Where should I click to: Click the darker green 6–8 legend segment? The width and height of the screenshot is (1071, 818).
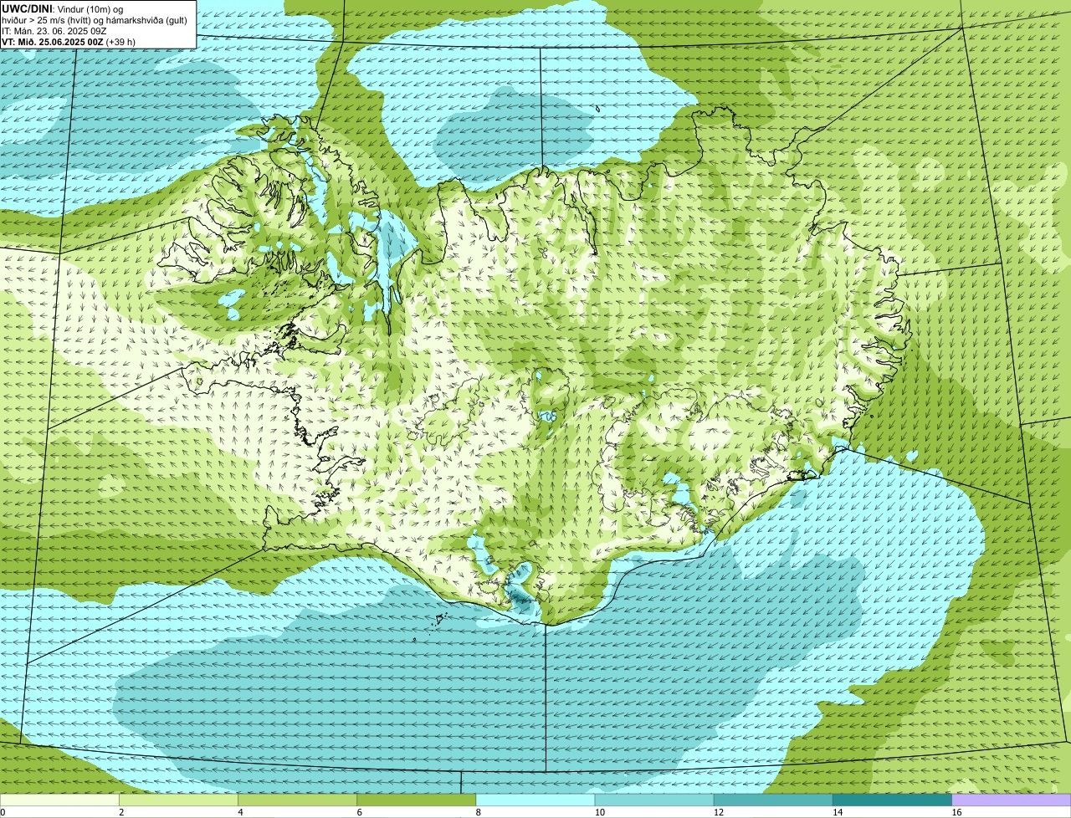(x=416, y=800)
